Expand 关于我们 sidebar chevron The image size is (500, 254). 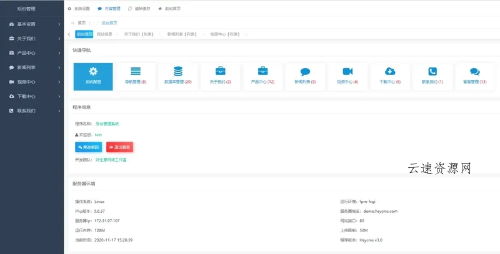coord(59,39)
